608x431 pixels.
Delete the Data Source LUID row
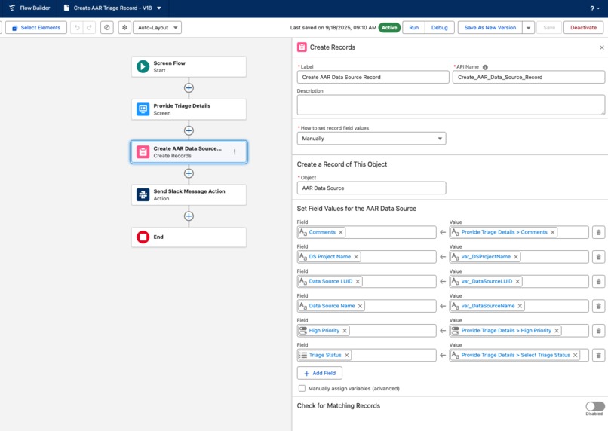coord(598,282)
